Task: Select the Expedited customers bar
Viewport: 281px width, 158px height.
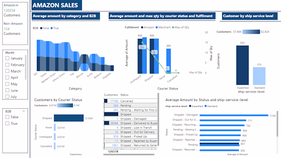Action: [242, 65]
